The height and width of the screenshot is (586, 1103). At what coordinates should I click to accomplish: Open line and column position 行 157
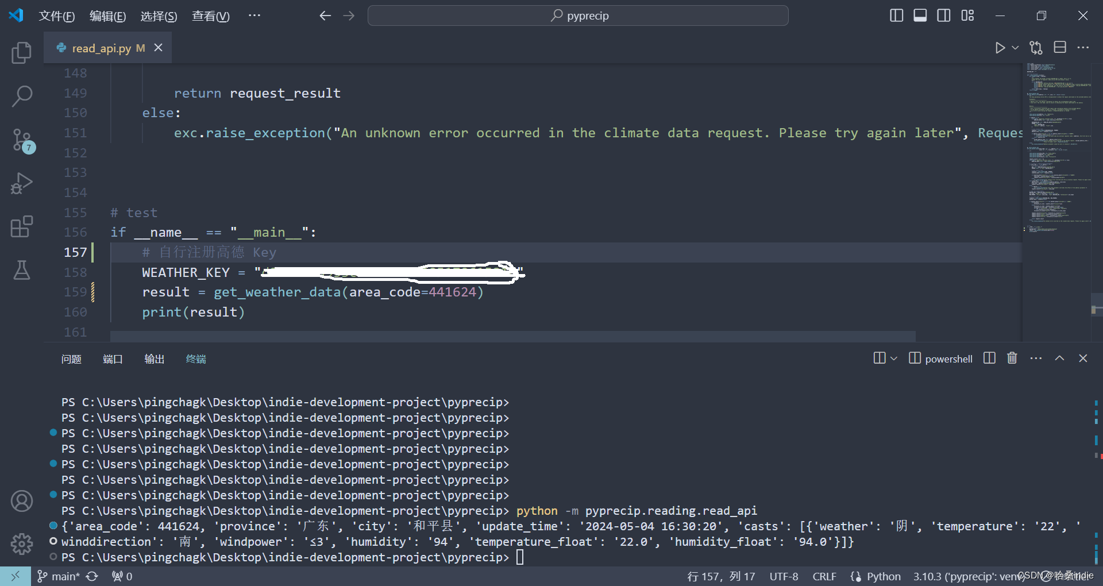721,576
